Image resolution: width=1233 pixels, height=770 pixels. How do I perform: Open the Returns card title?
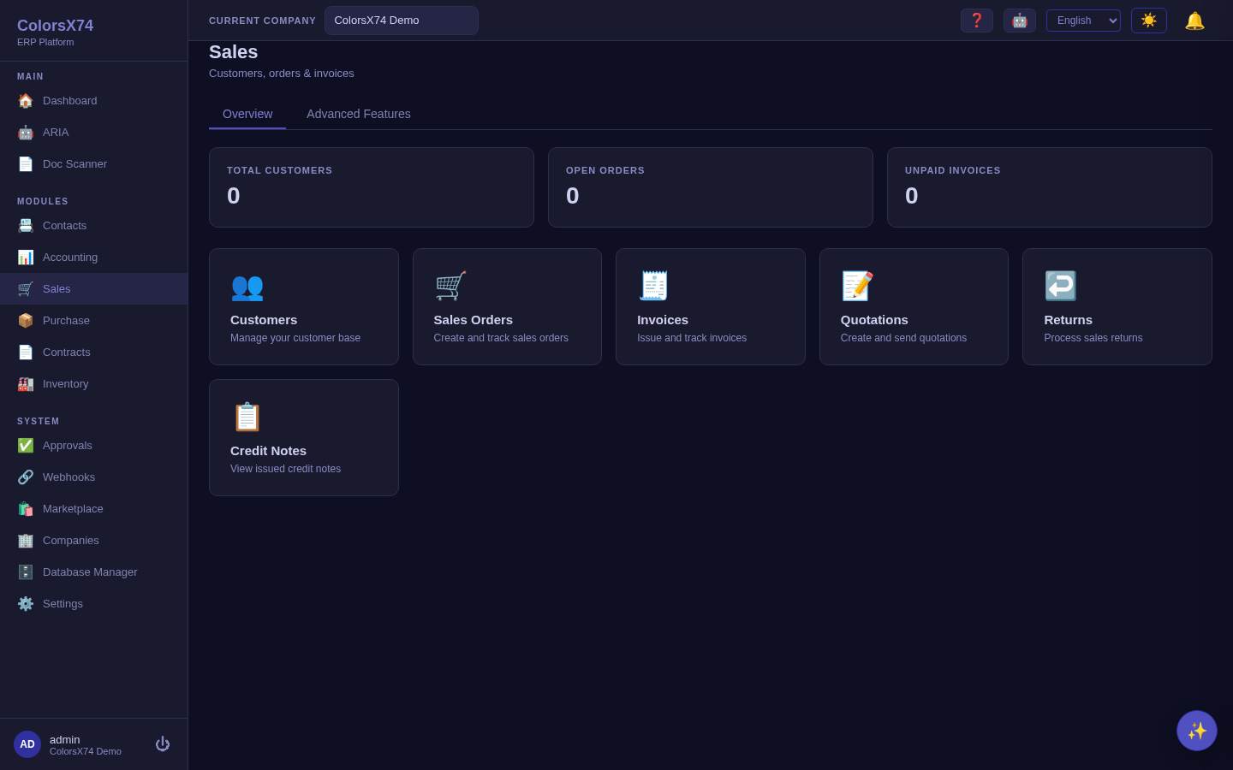click(1069, 320)
